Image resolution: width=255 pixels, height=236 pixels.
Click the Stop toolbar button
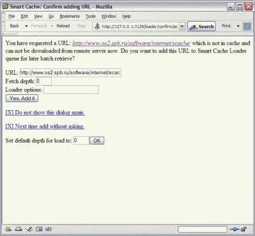coord(81,26)
